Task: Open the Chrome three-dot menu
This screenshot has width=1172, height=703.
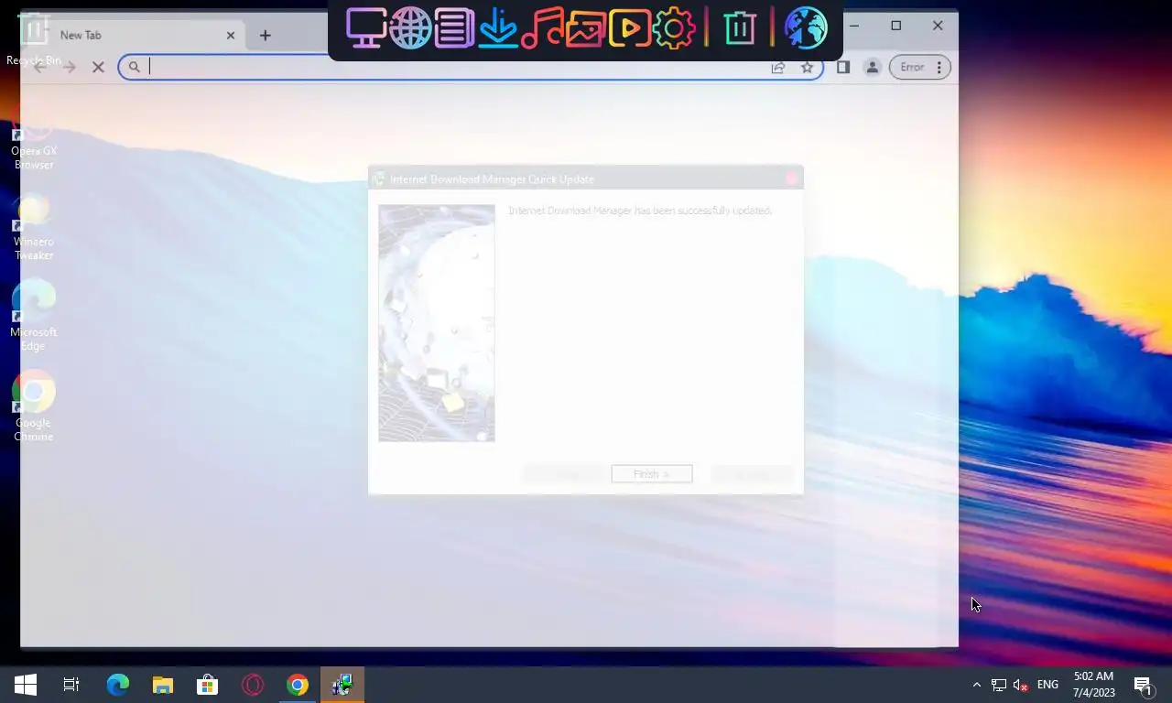Action: [x=939, y=67]
